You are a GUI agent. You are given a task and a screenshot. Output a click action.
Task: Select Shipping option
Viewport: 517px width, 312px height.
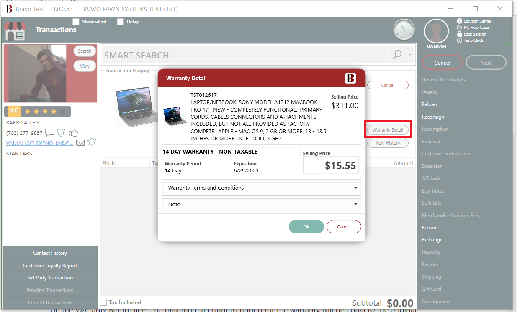(431, 277)
